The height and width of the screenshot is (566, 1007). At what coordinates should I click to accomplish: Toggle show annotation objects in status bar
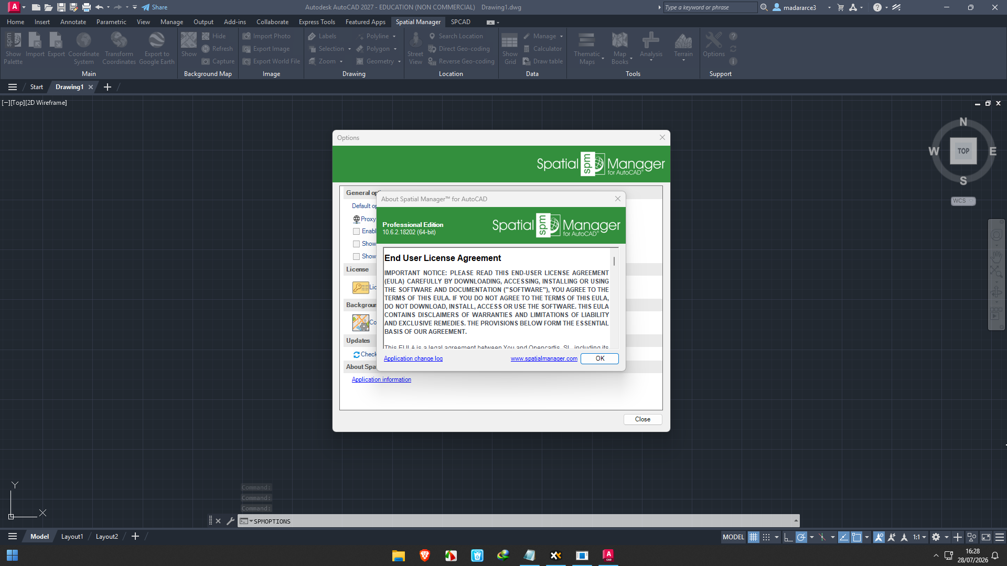pos(879,537)
